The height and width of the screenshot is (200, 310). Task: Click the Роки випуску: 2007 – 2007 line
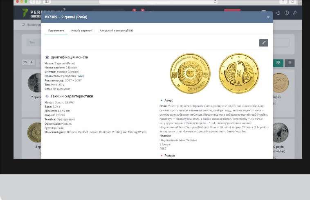(x=63, y=80)
